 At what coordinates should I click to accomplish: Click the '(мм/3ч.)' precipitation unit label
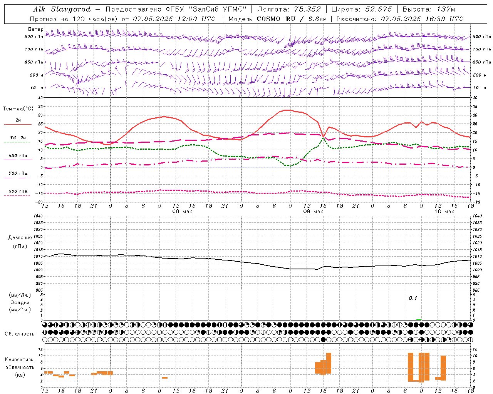(x=20, y=295)
